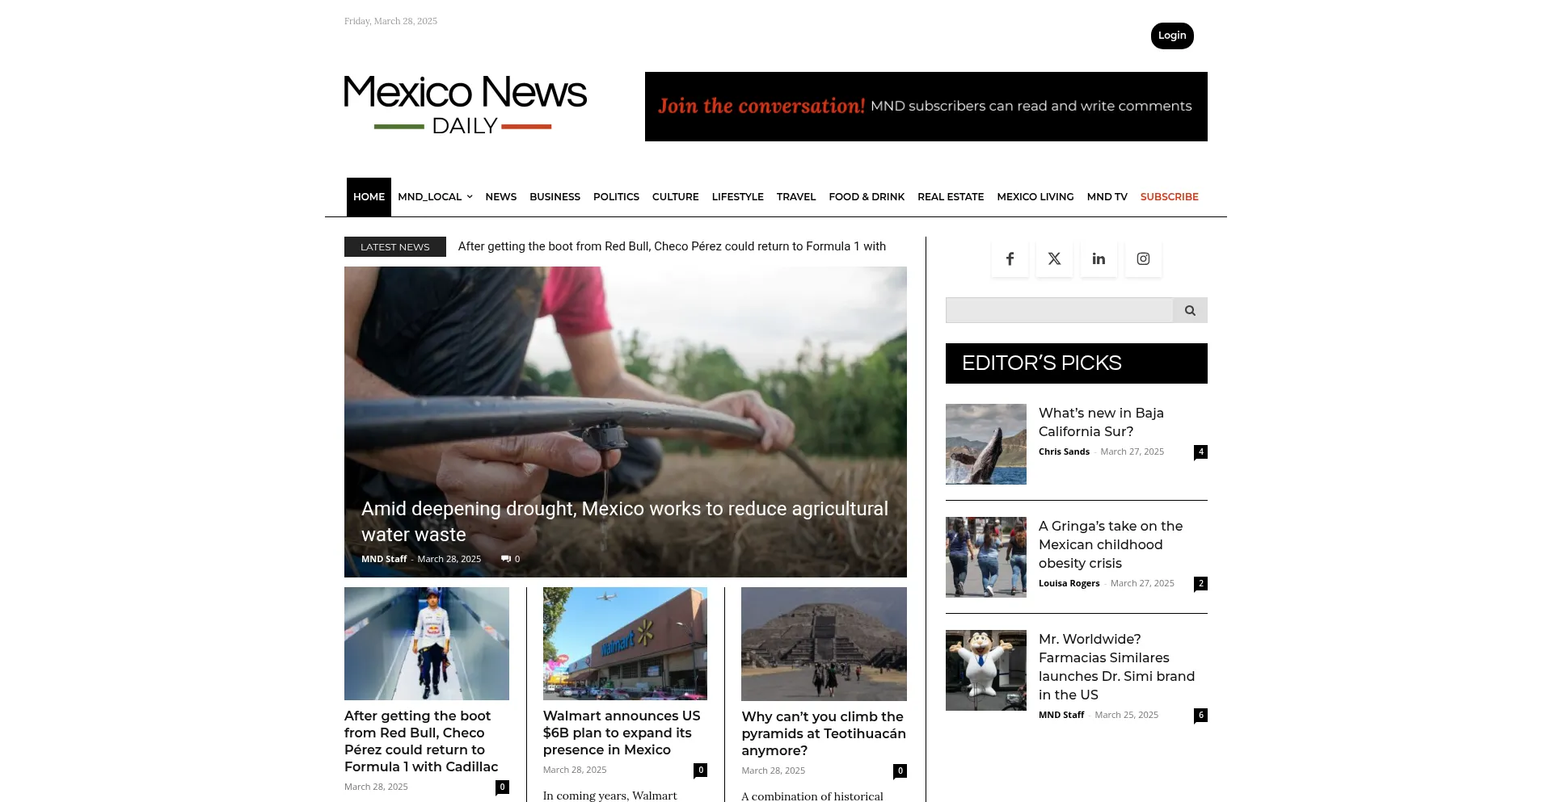
Task: Click in the sidebar search field
Action: (1059, 310)
